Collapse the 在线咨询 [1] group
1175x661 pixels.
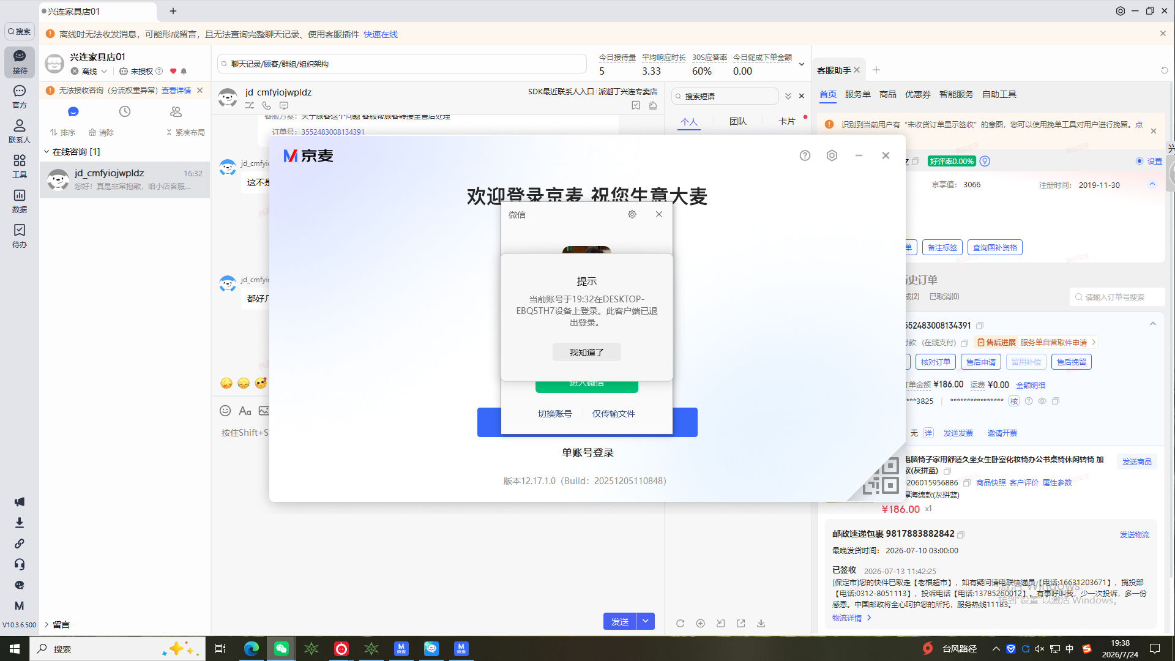(47, 152)
